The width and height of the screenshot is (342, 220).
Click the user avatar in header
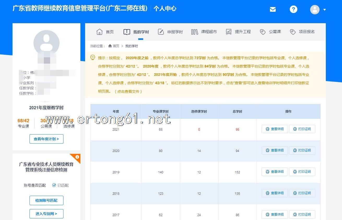[x=315, y=10]
